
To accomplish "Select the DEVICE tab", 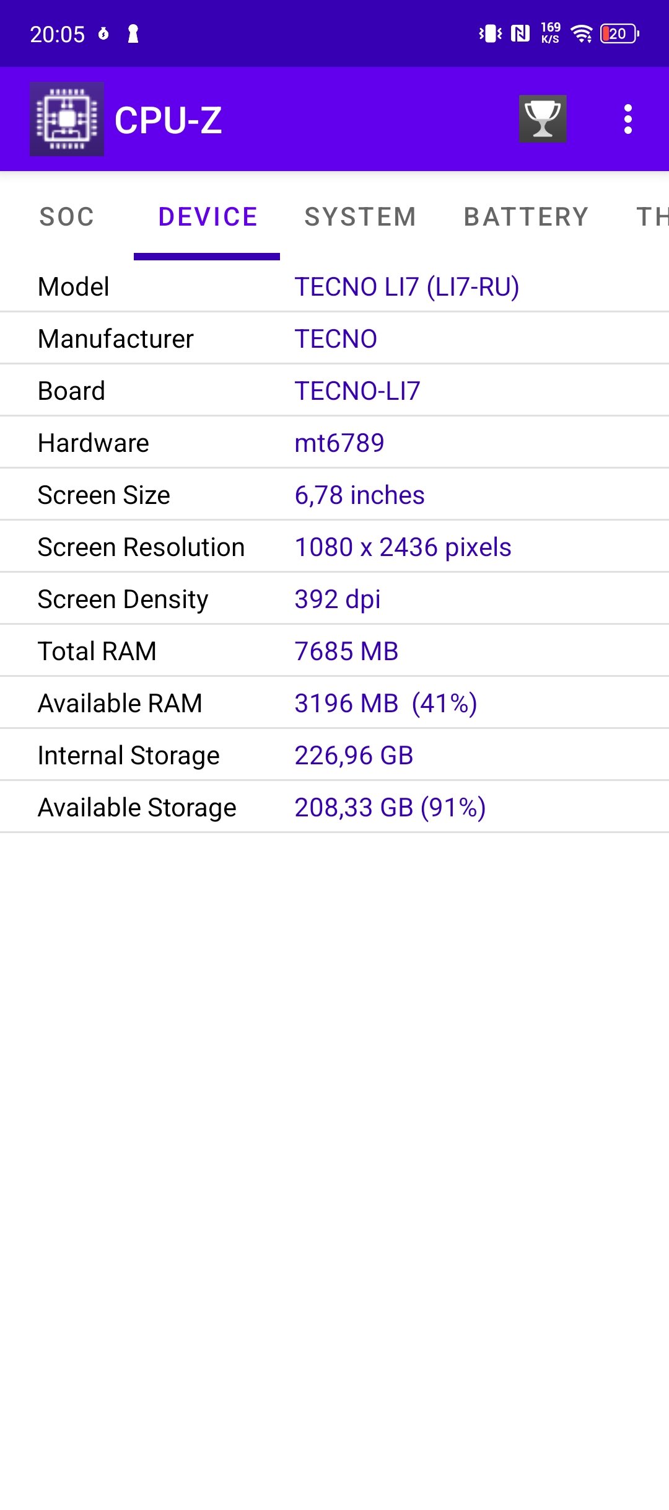I will tap(208, 217).
